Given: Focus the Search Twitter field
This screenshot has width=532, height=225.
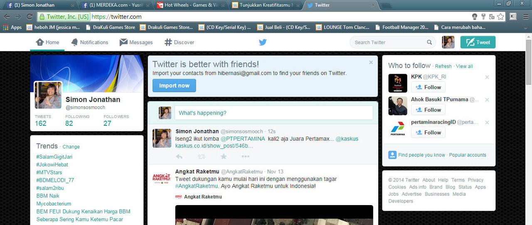Looking at the screenshot, I should (x=393, y=42).
